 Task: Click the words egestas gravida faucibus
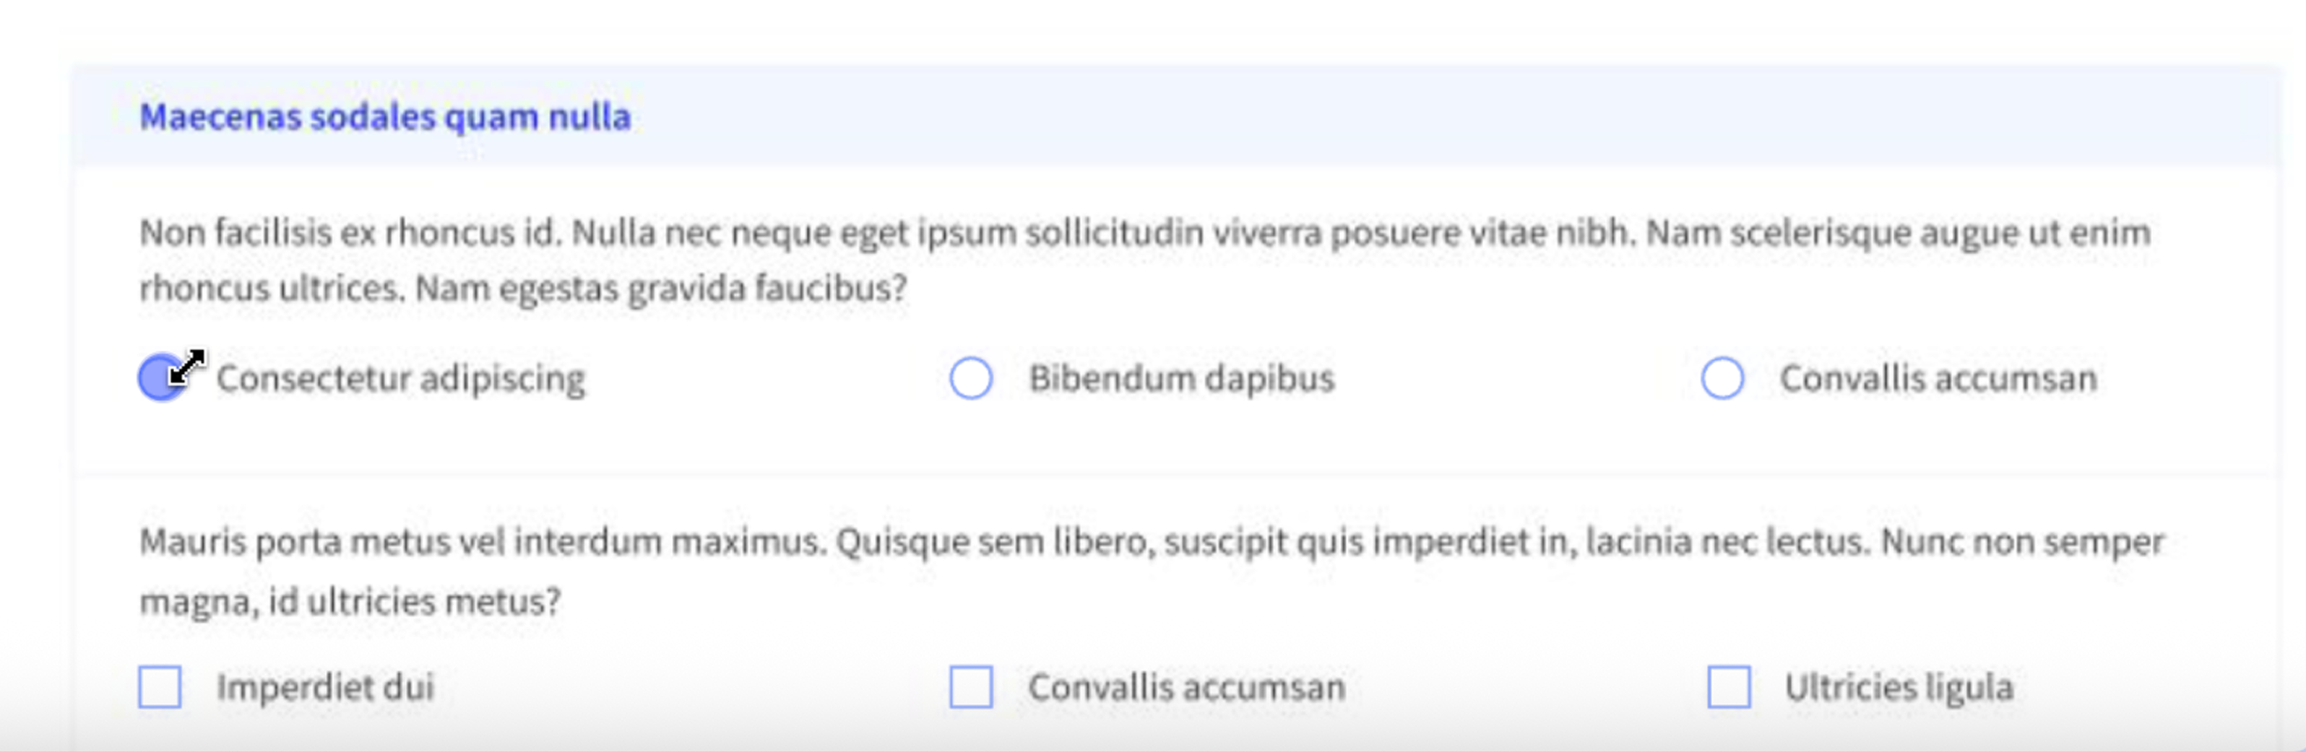click(701, 289)
